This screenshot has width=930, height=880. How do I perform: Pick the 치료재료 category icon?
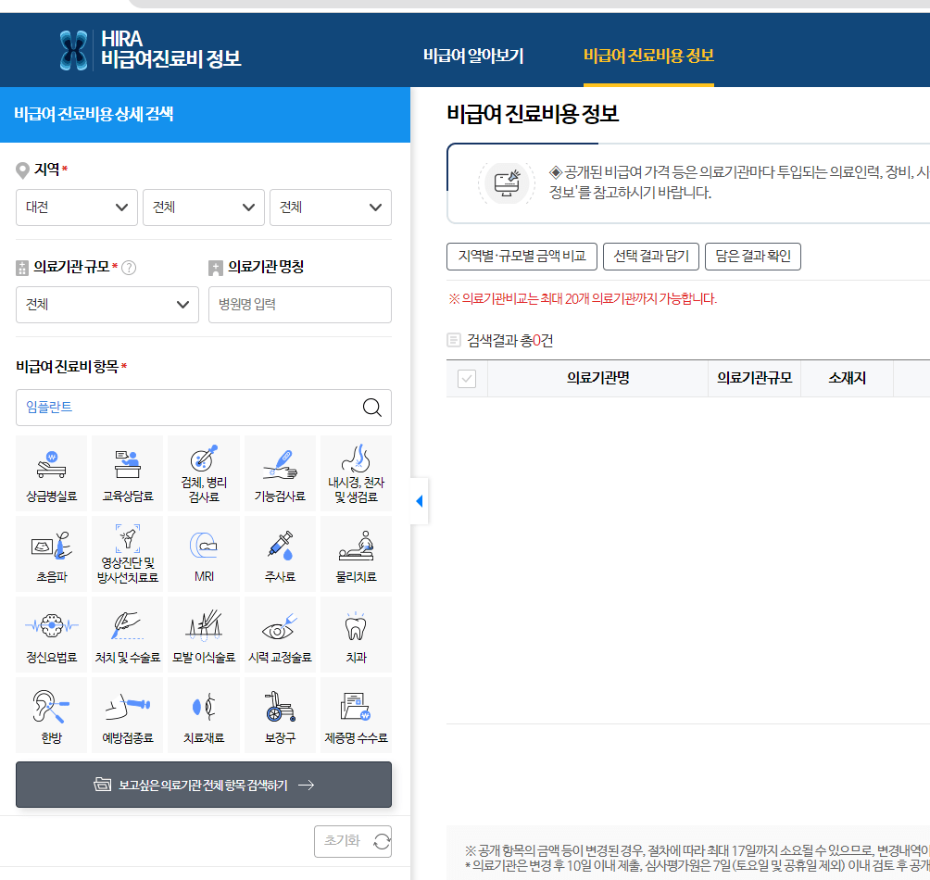204,715
